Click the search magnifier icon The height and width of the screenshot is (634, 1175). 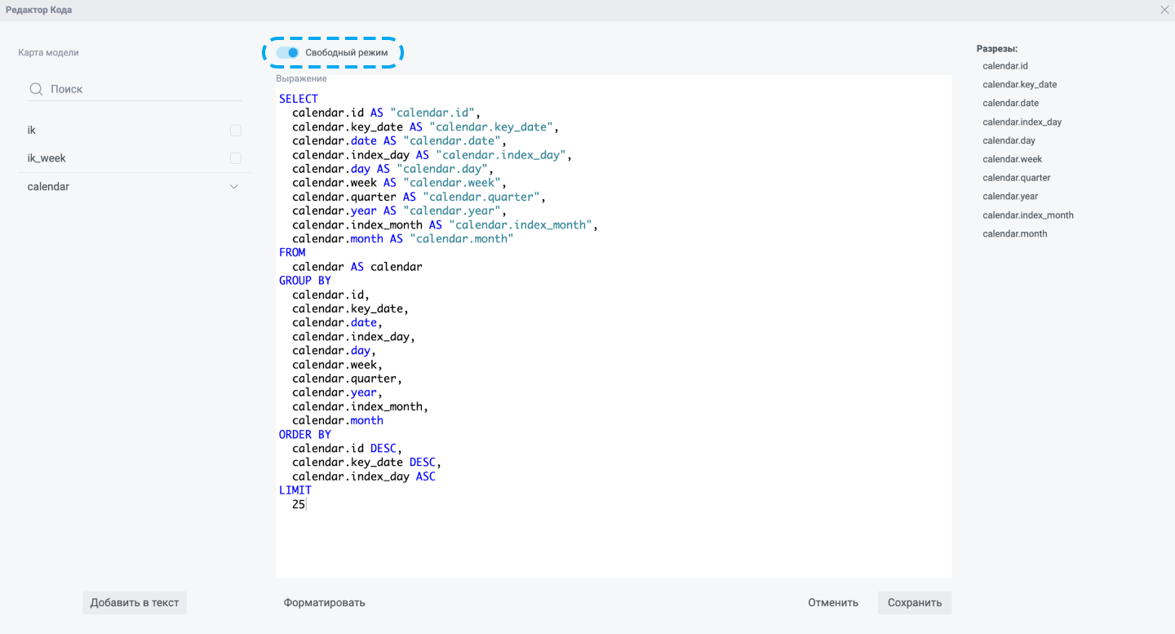click(36, 89)
